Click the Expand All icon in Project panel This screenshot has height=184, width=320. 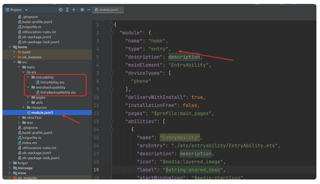click(x=67, y=10)
